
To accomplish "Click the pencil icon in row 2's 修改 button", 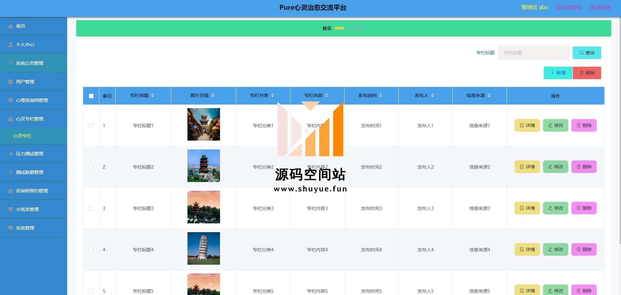I will 550,167.
